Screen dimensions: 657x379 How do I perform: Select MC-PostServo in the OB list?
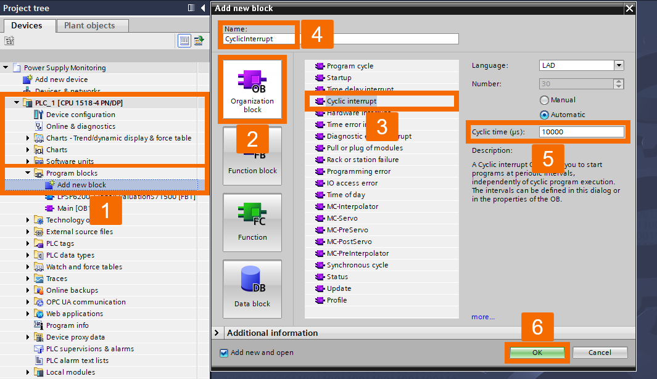point(349,242)
